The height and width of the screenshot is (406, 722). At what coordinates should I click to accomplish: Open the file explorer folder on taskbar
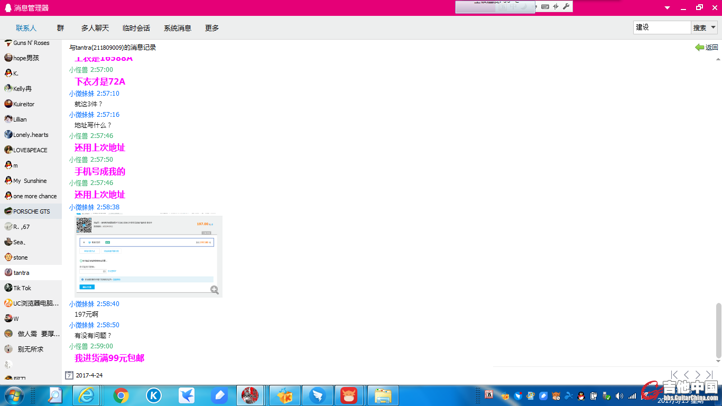point(383,395)
